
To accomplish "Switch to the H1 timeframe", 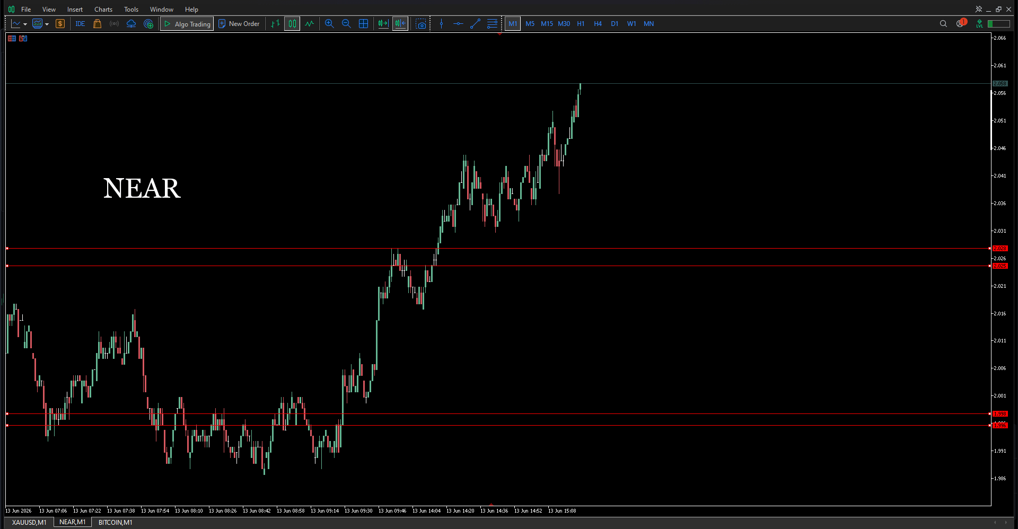I will (x=581, y=24).
